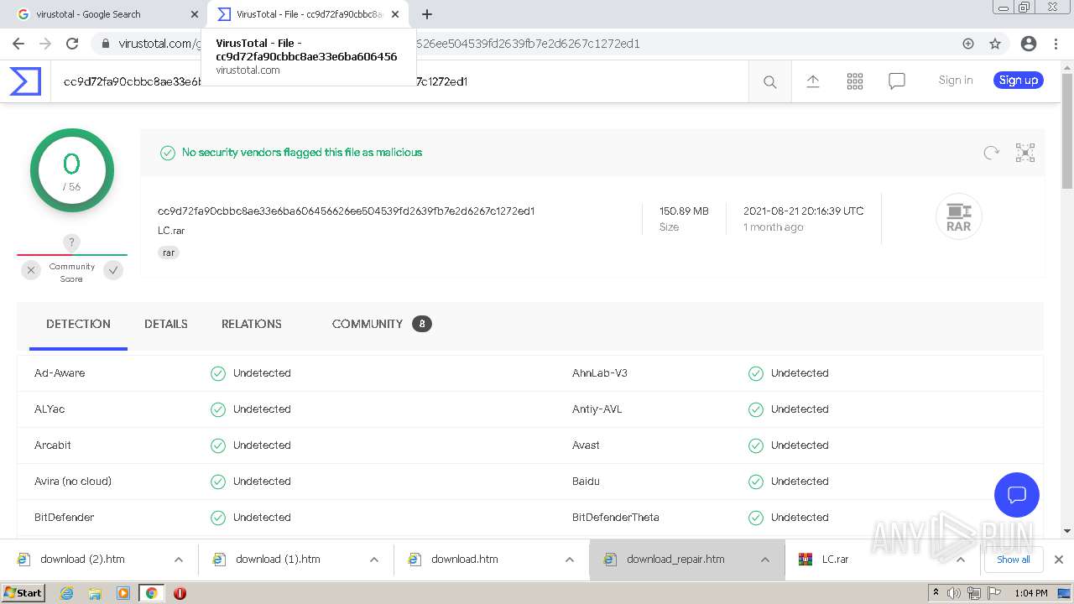Viewport: 1074px width, 604px height.
Task: Click the reanalyze refresh icon
Action: 992,153
